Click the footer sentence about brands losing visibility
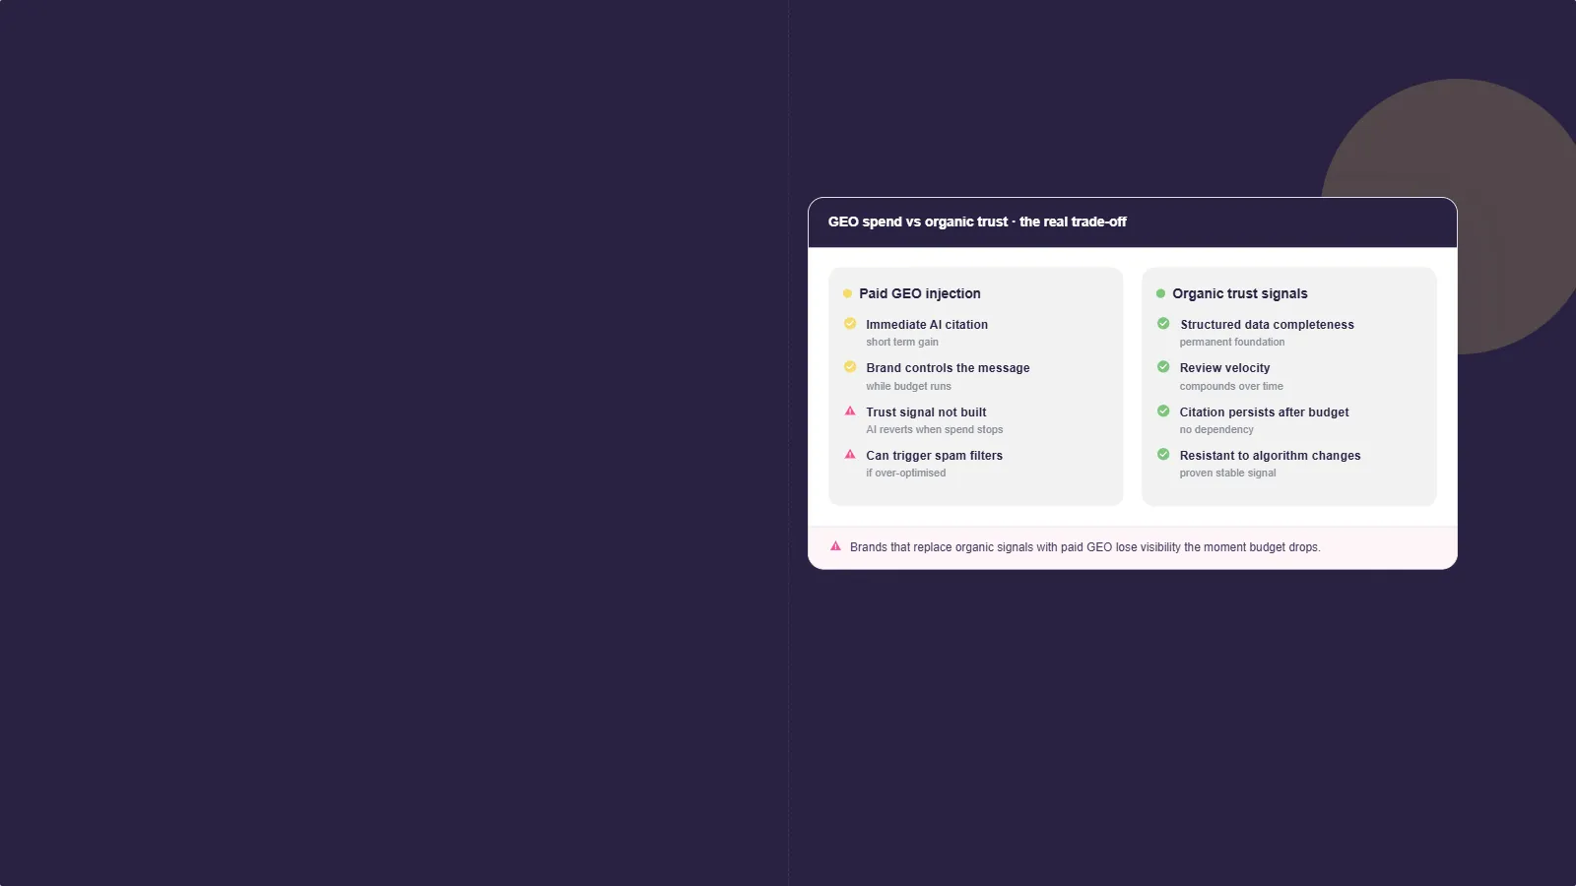 point(1084,547)
